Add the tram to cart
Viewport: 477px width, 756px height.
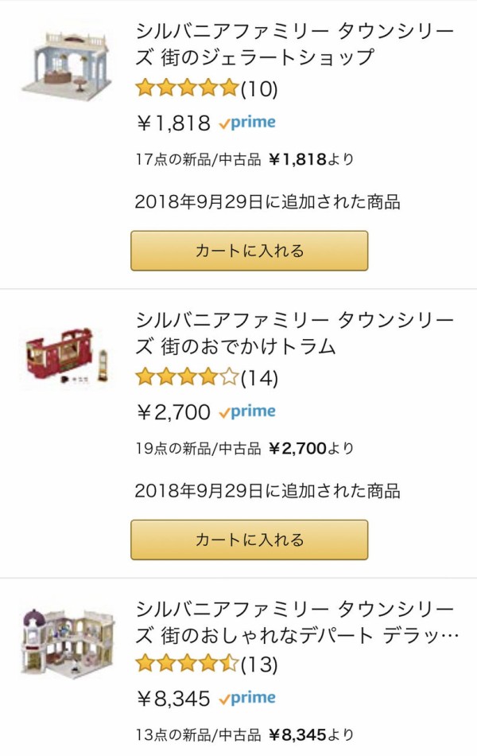249,540
